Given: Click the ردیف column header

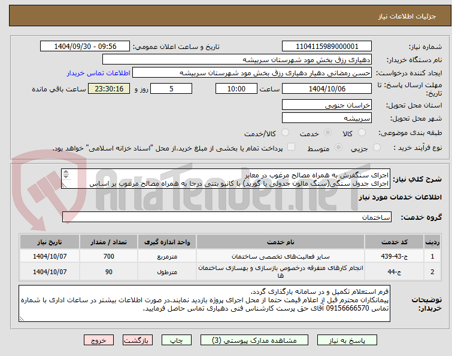Looking at the screenshot, I should pos(432,242).
